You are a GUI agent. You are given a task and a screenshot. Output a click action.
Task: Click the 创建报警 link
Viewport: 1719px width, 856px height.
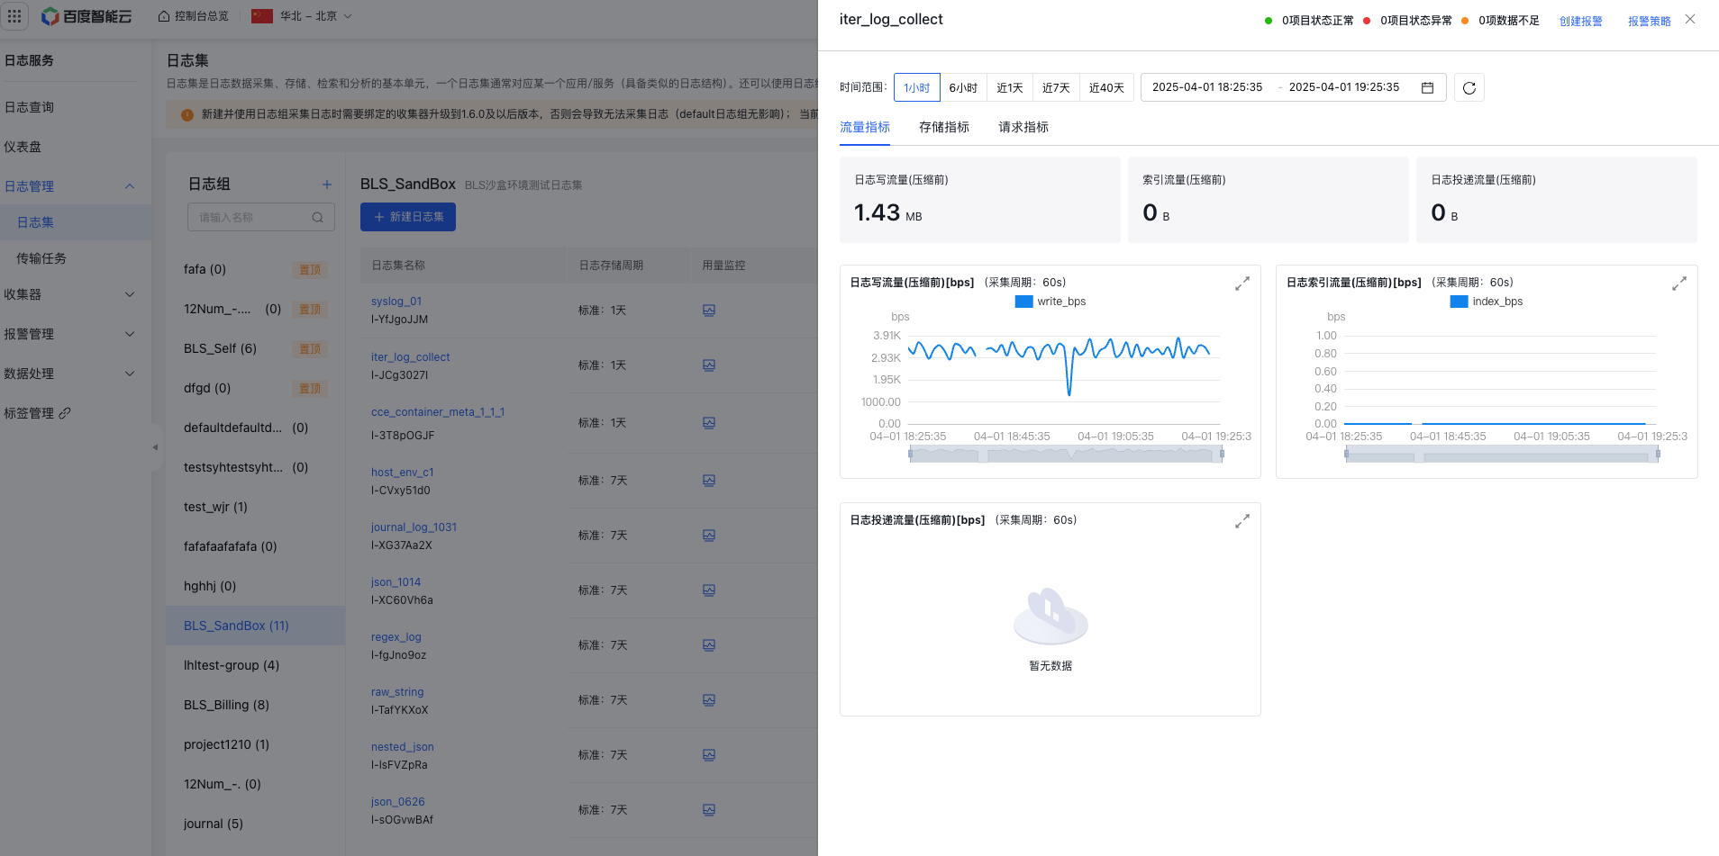(x=1581, y=21)
